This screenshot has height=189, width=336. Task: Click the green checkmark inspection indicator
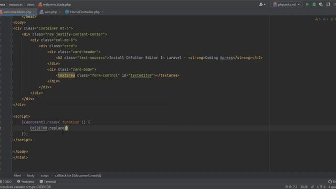332,19
